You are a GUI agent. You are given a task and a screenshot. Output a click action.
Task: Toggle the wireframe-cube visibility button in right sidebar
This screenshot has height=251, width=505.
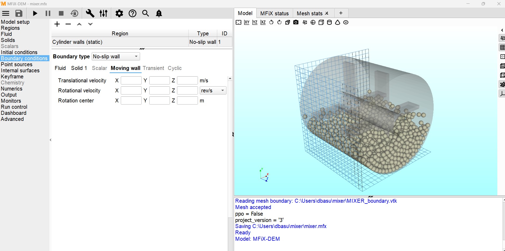click(502, 75)
